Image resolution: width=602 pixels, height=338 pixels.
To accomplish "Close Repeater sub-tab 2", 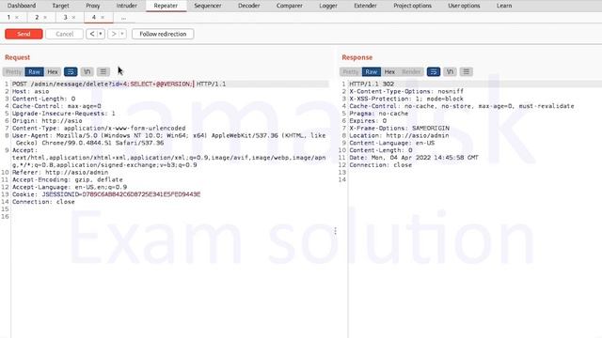I will (45, 18).
